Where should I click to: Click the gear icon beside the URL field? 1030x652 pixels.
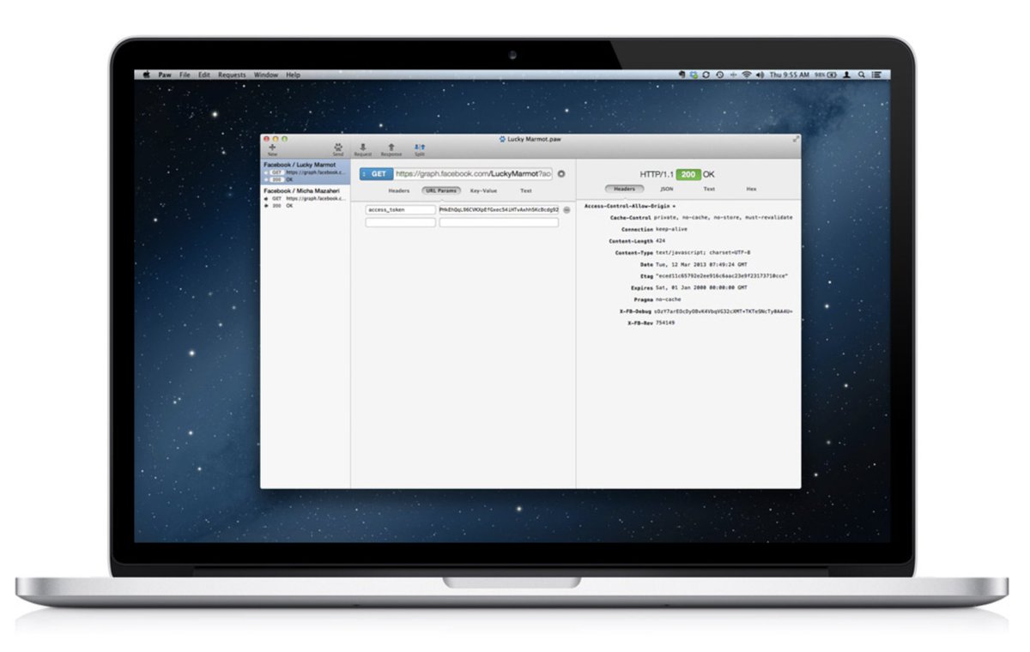click(x=561, y=173)
